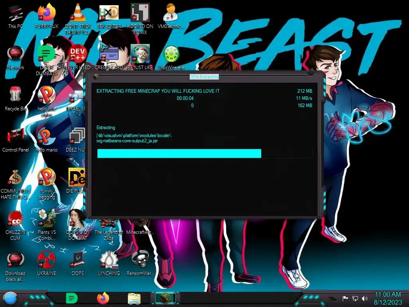
Task: Click the elapsed time 00:00:04
Action: tap(185, 98)
